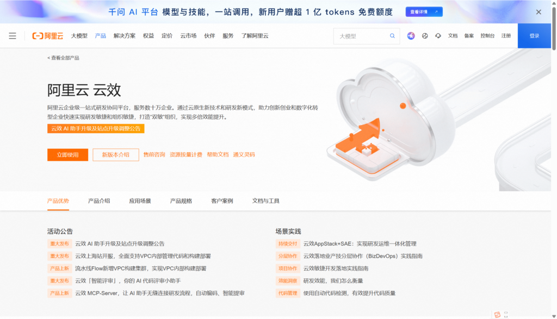Open 云效上海站开服 announcement
Viewport: 557px width, 319px height.
pos(143,256)
